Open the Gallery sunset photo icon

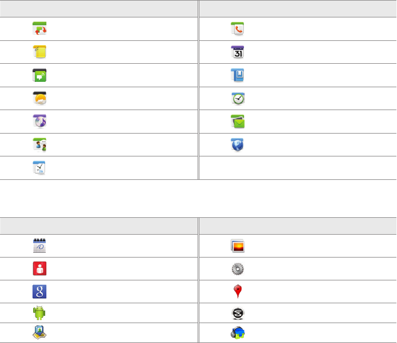pyautogui.click(x=238, y=245)
